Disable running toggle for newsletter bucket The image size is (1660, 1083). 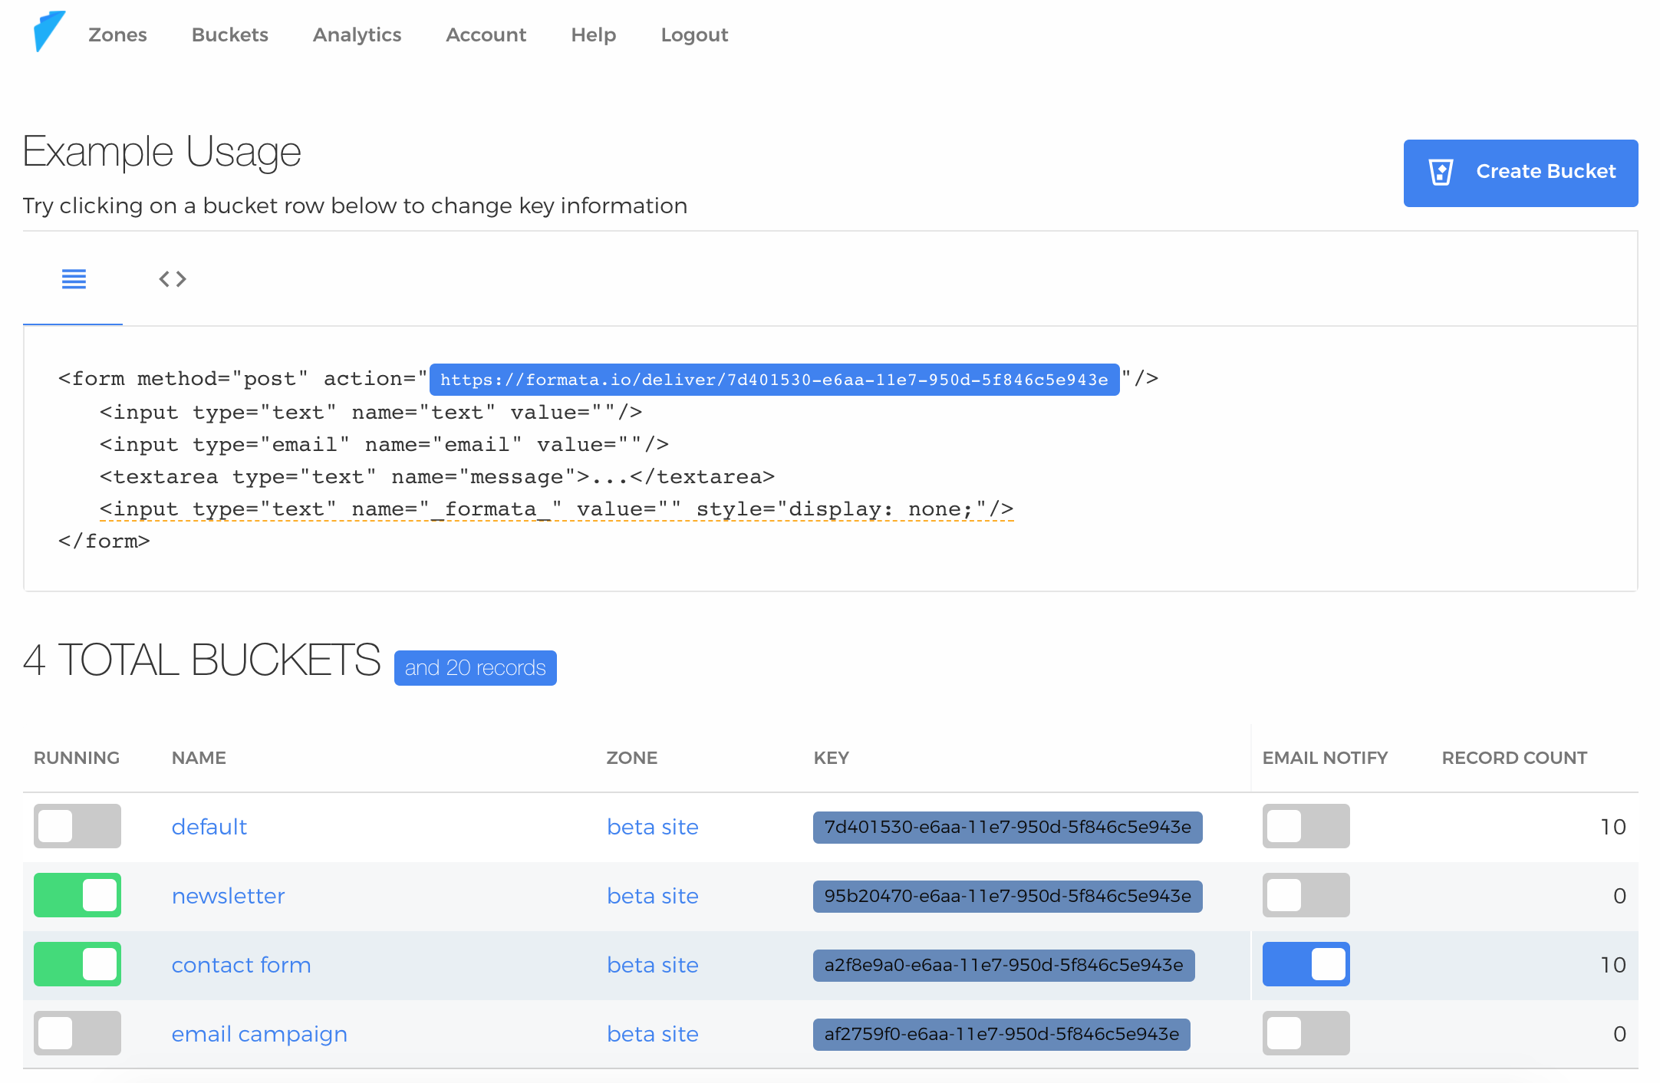(77, 895)
